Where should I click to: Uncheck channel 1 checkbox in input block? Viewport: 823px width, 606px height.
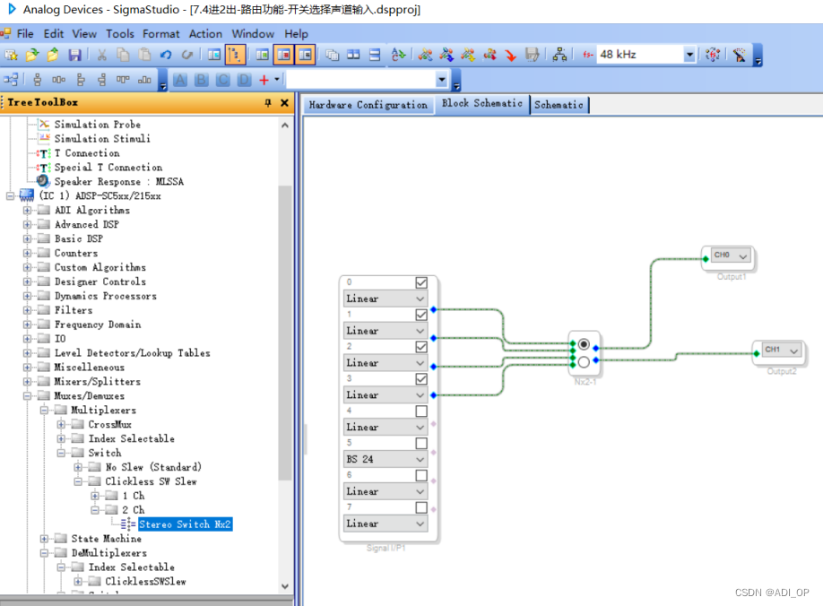click(x=421, y=315)
